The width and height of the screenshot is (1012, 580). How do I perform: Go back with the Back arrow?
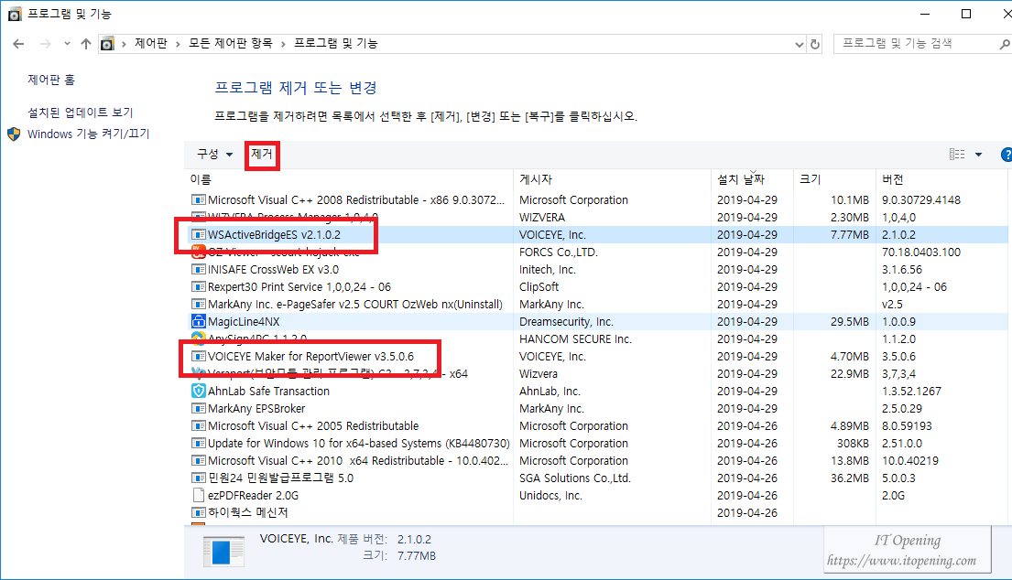tap(18, 44)
